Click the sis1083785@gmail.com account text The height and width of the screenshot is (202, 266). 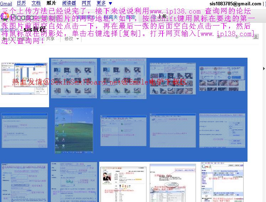tap(235, 4)
